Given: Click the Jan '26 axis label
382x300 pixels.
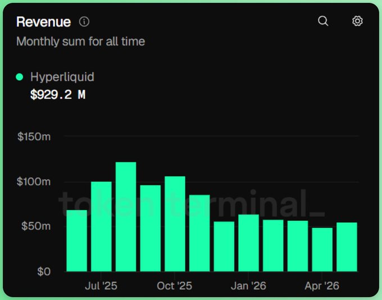Looking at the screenshot, I should click(x=248, y=286).
